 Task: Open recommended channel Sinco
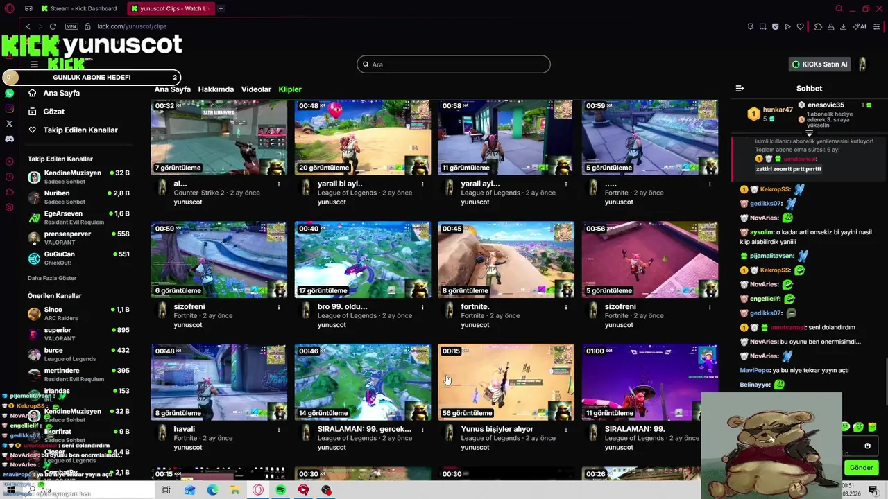pos(78,314)
